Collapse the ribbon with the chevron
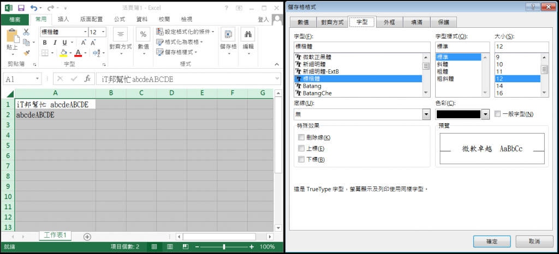Viewport: 559px width, 254px height. click(x=276, y=64)
